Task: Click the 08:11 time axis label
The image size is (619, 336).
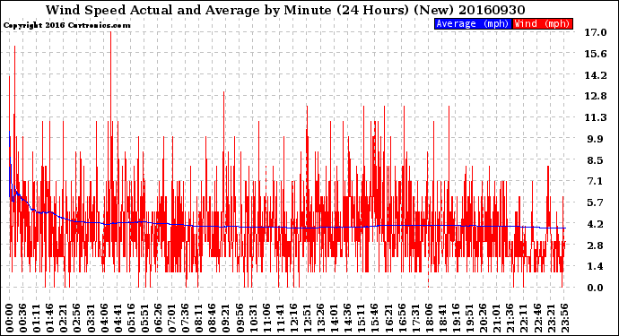Action: [198, 318]
